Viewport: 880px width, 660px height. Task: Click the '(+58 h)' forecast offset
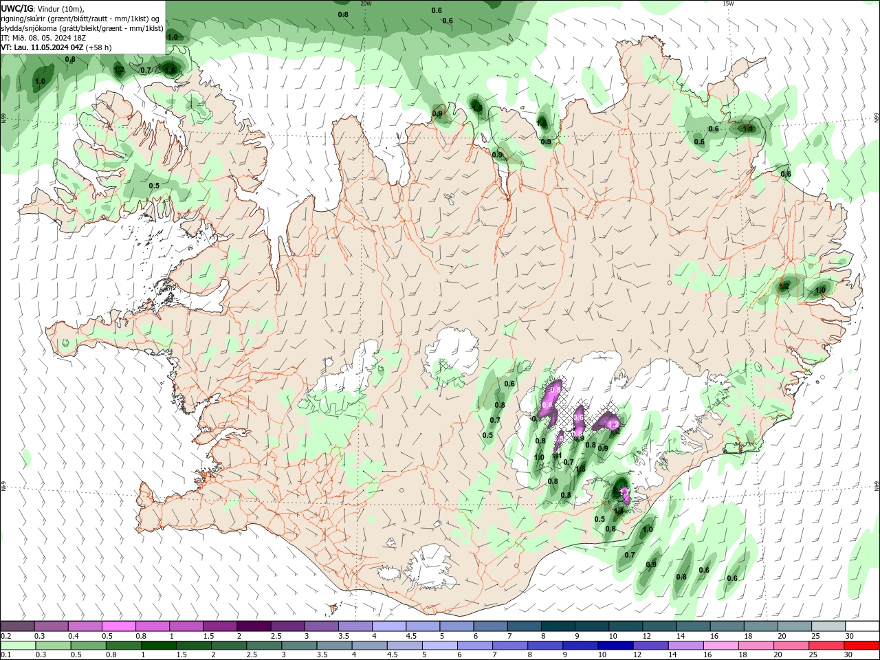[x=99, y=47]
